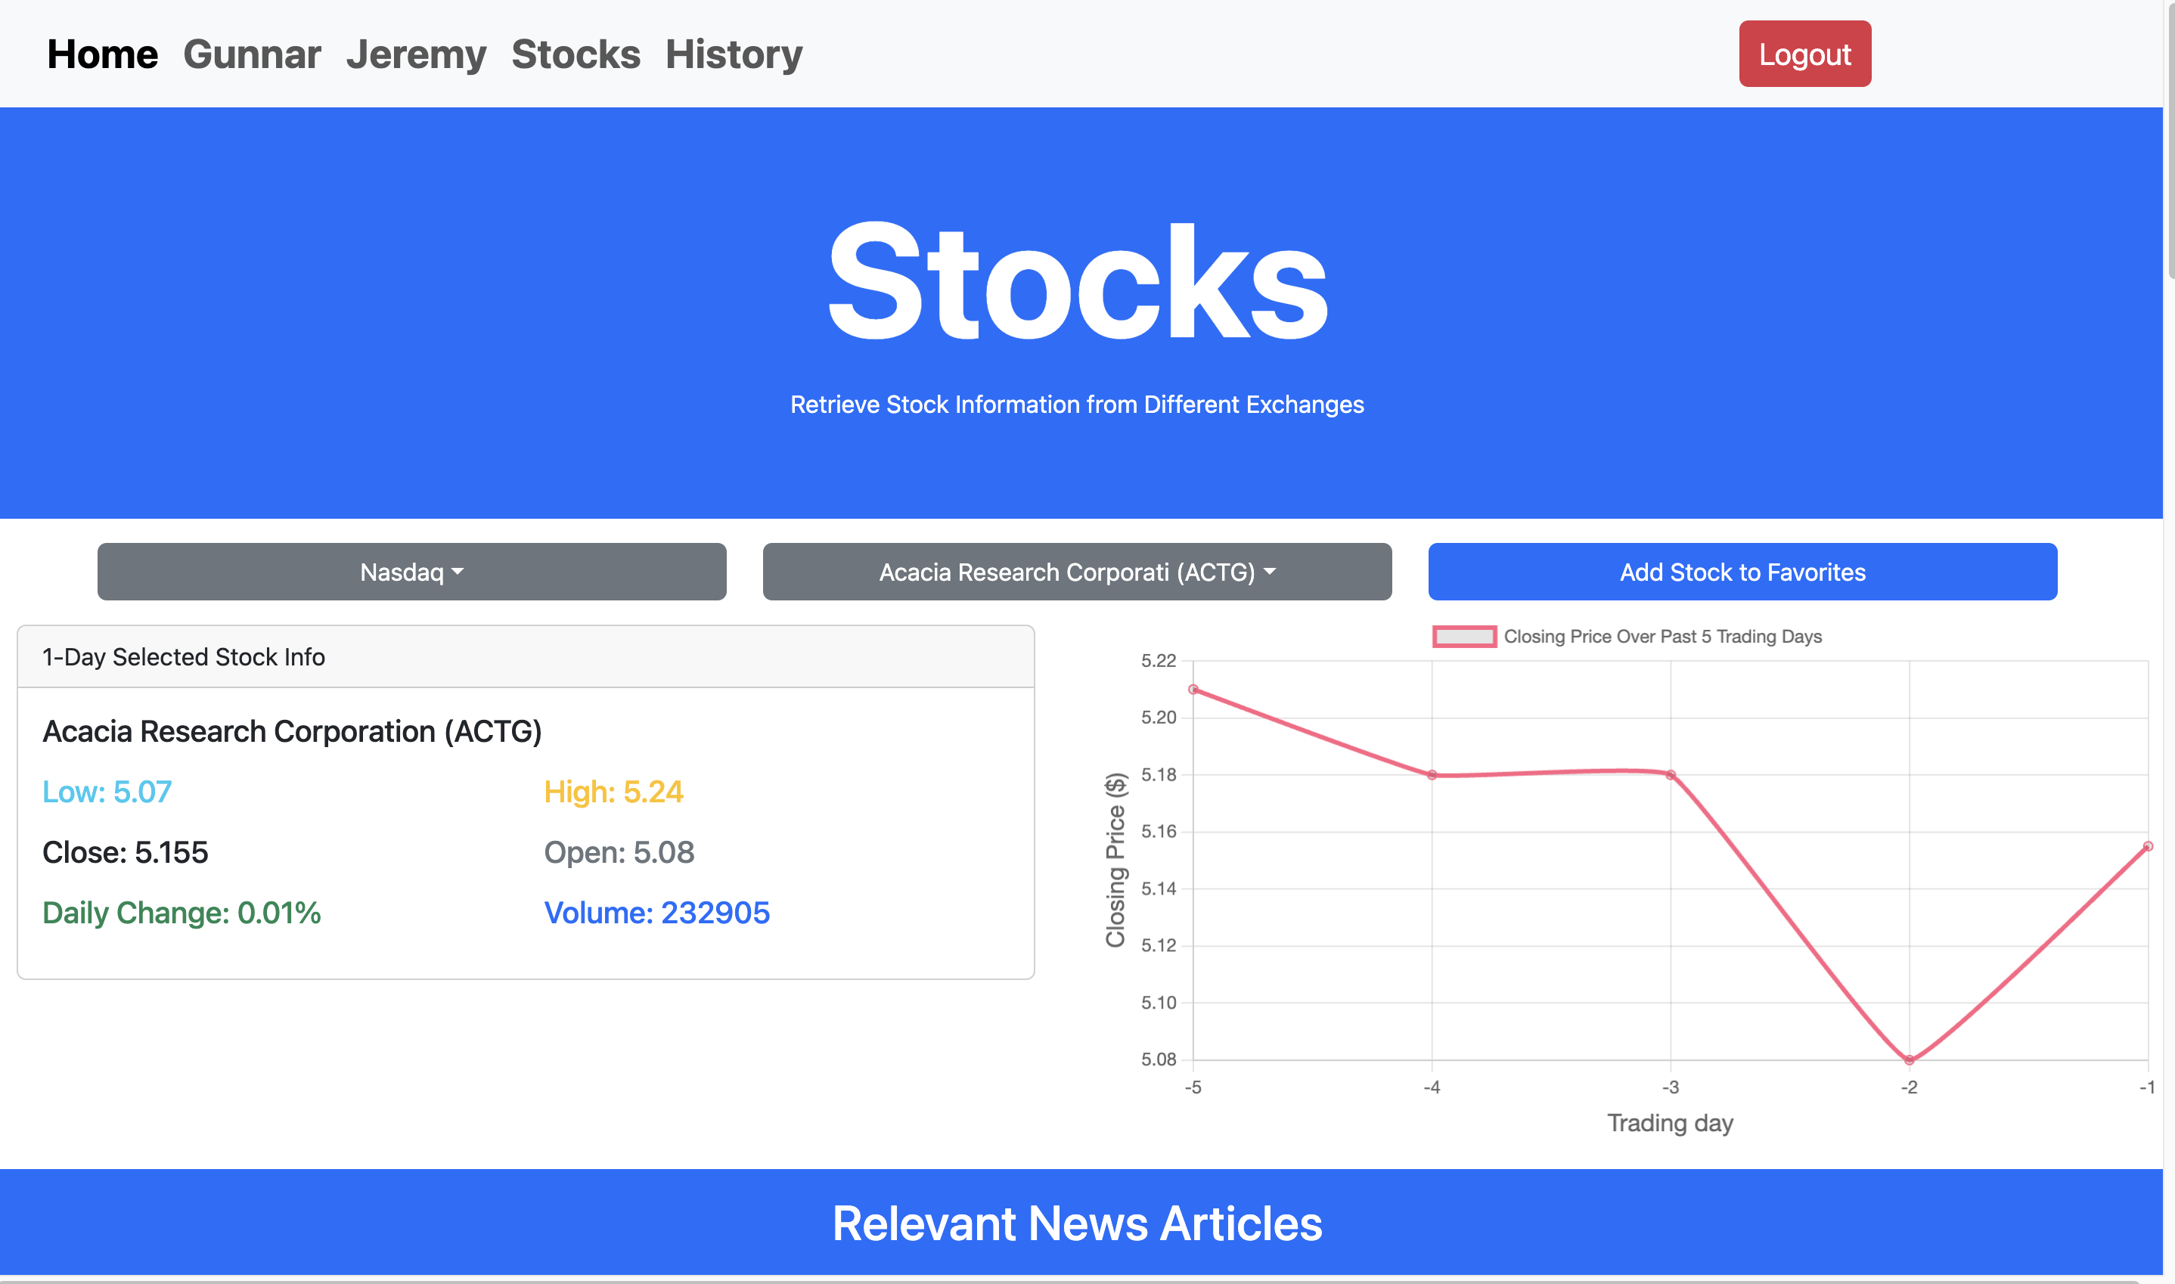Open Acacia Research Corporati (ACTG) stock dropdown
The width and height of the screenshot is (2175, 1284).
1077,572
